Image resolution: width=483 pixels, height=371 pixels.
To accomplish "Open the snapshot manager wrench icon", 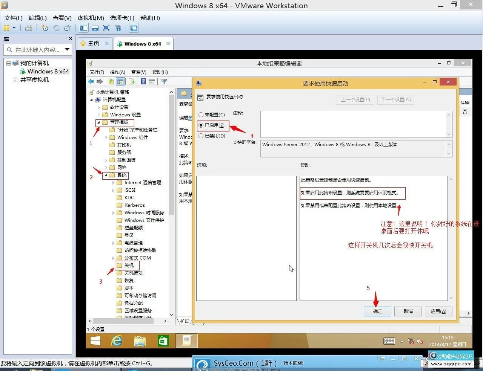I will click(68, 28).
